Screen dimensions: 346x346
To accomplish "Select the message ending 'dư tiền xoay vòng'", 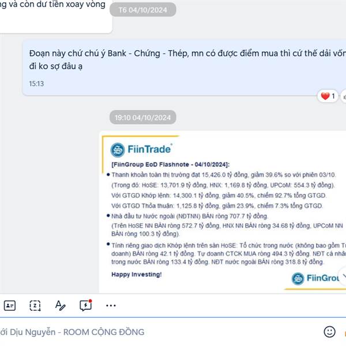I will coord(55,16).
